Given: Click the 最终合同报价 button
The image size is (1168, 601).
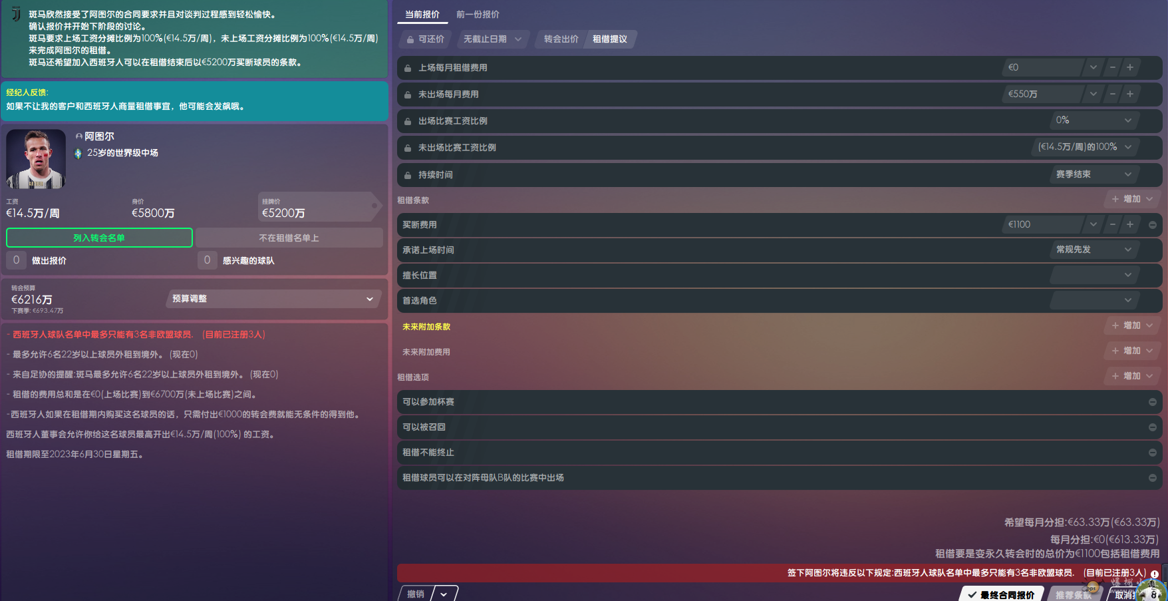Looking at the screenshot, I should point(1001,594).
